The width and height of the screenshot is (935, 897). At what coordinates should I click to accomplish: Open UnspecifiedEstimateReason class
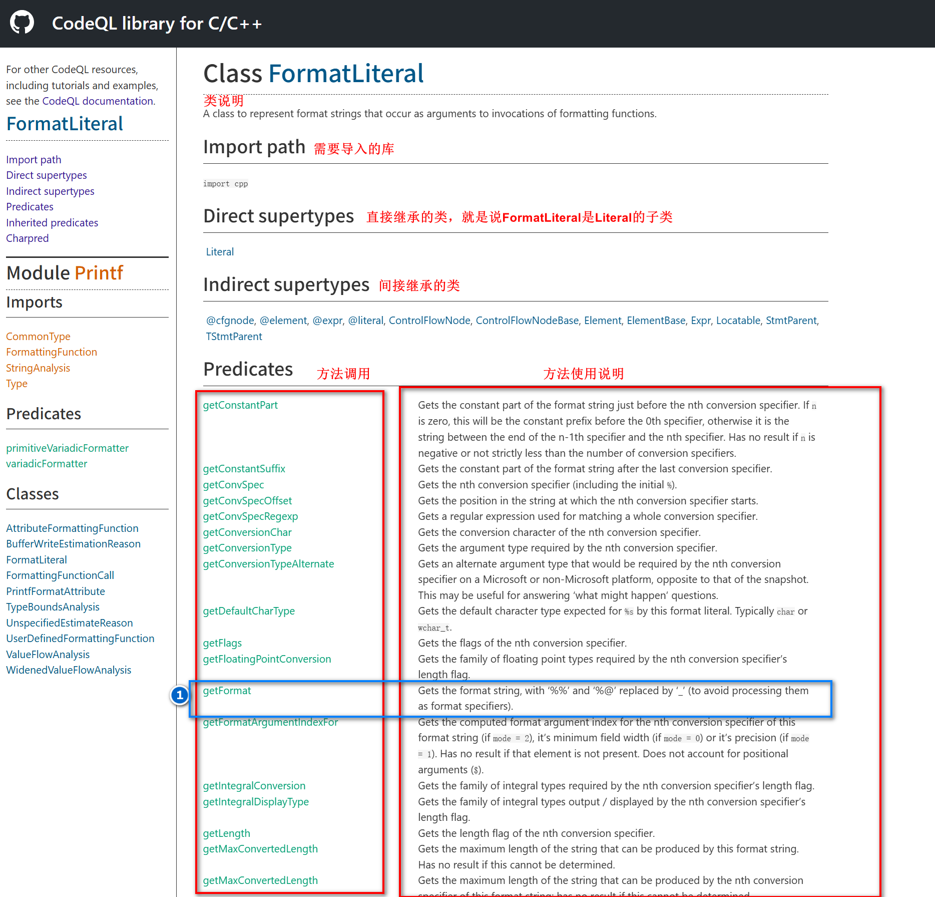click(70, 623)
